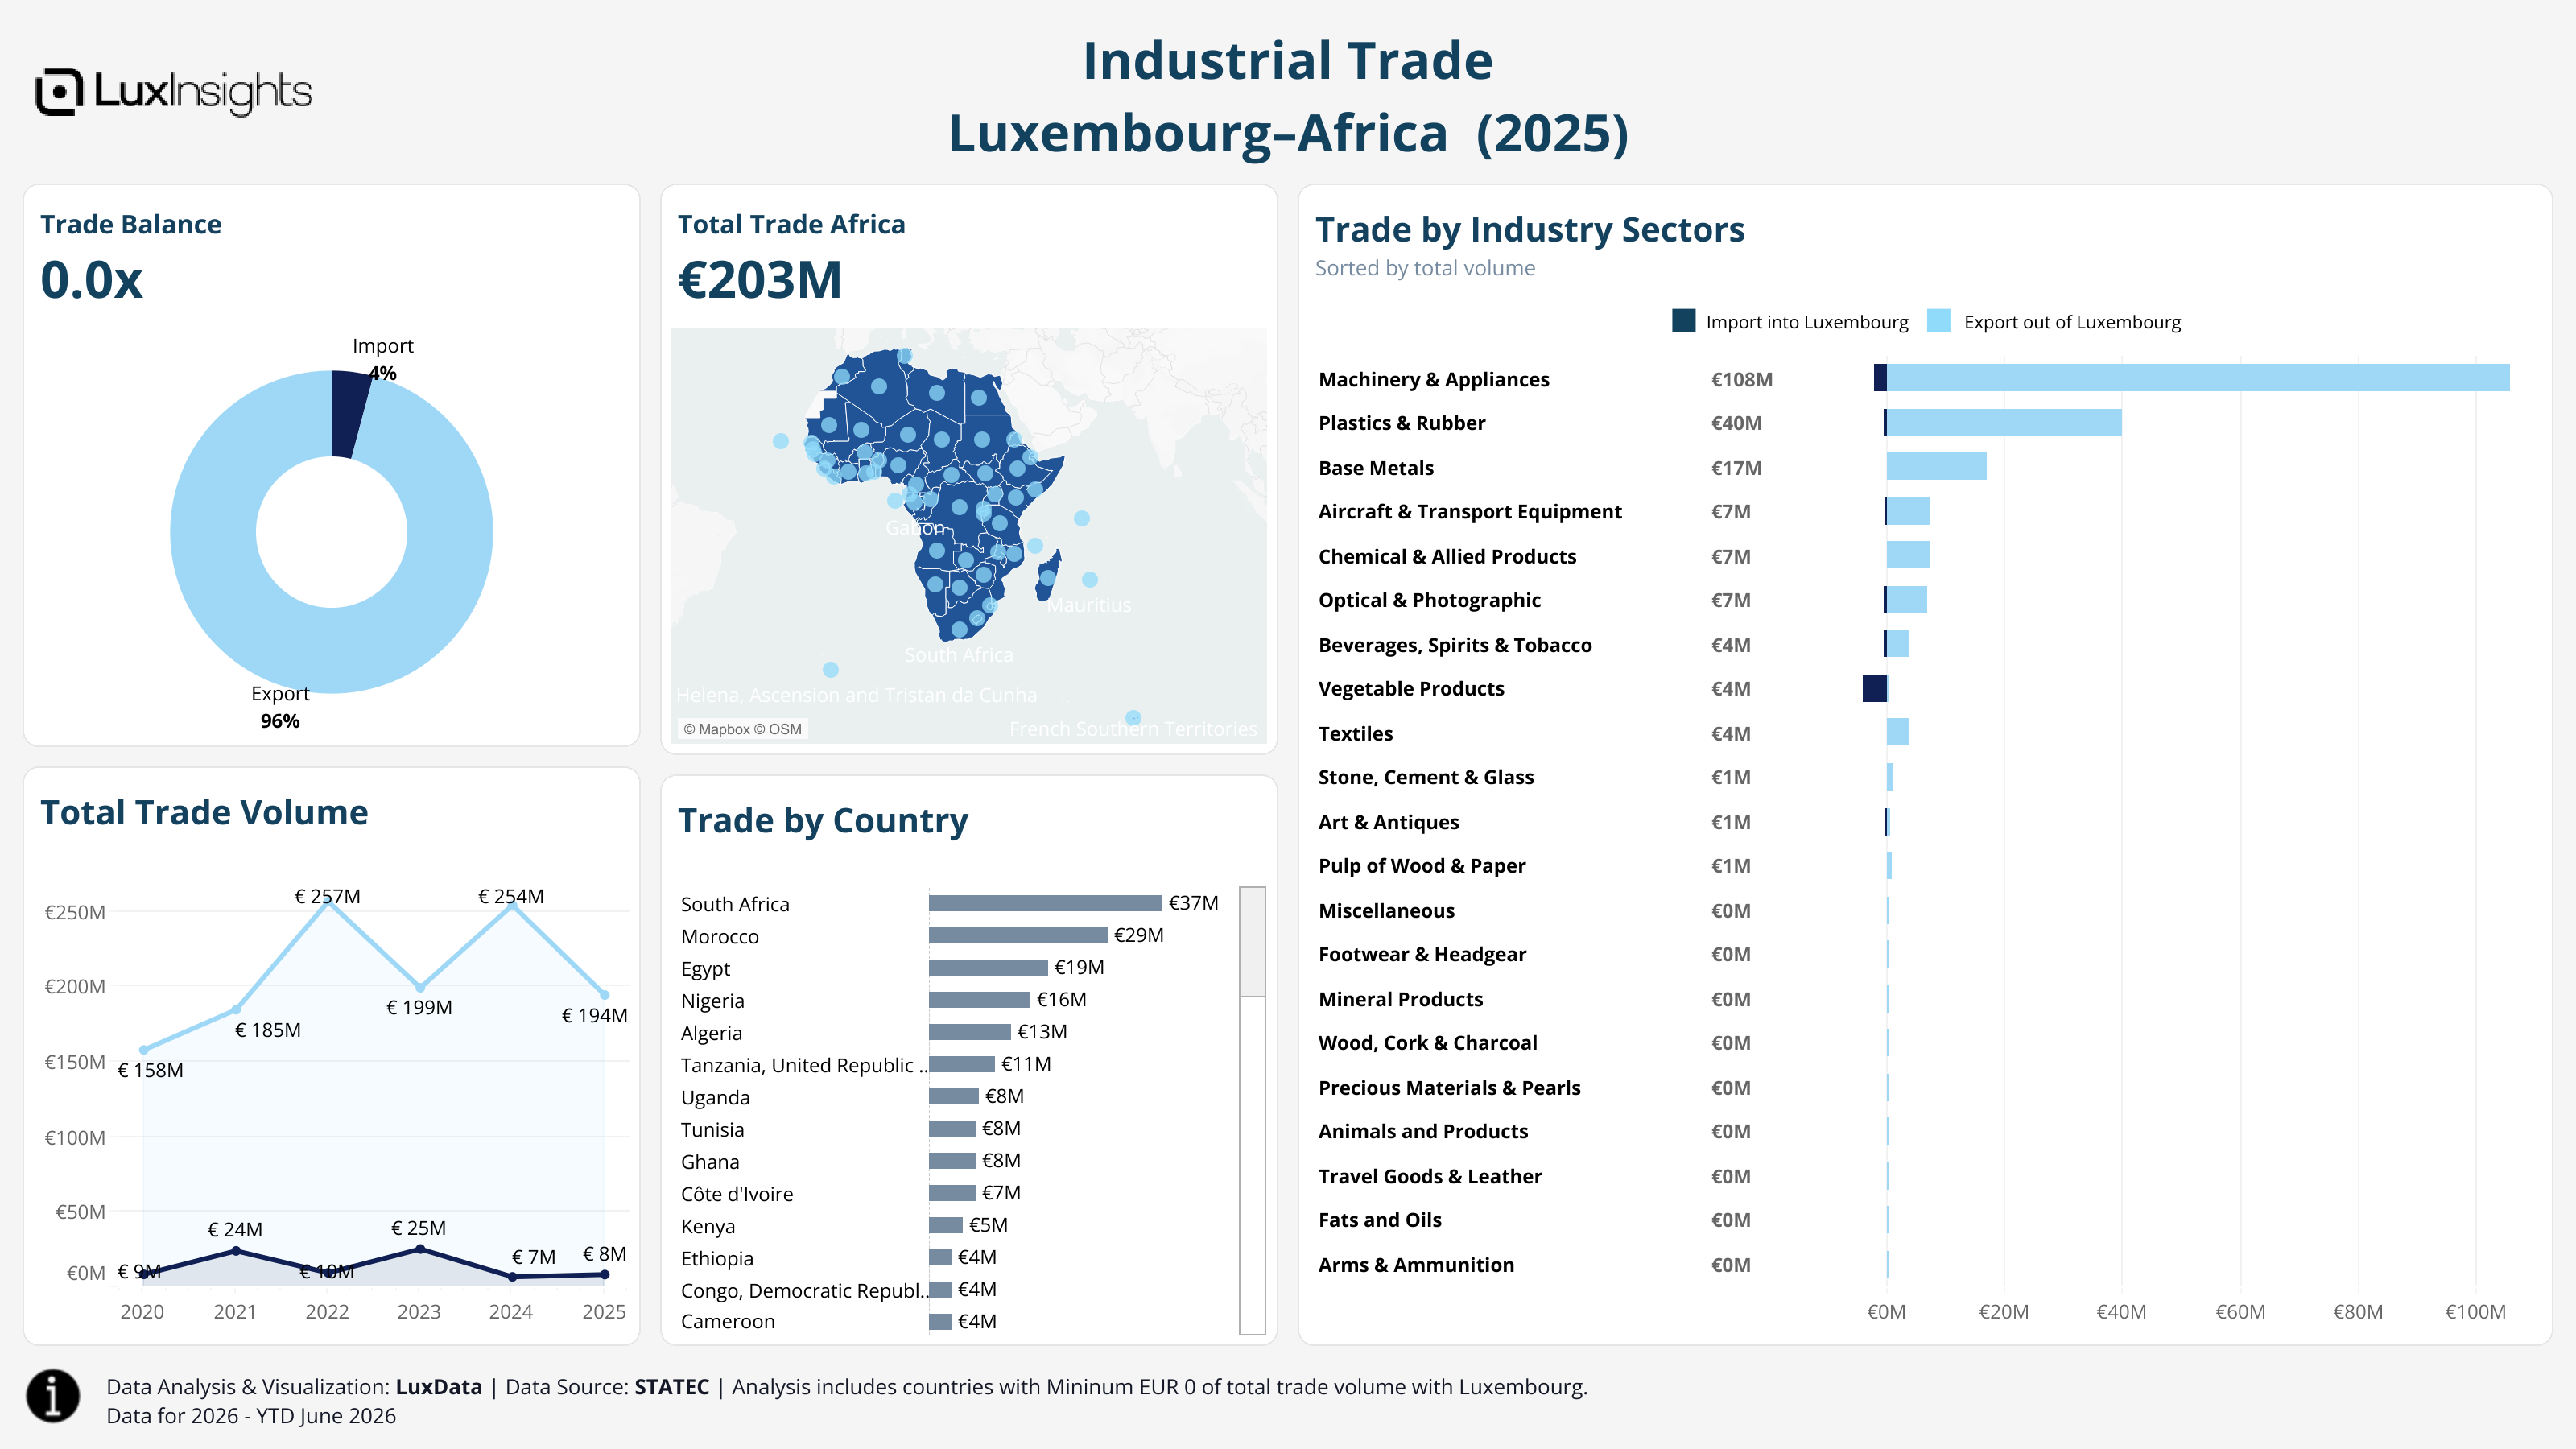Click the Mauritius label on the map
Viewport: 2576px width, 1449px height.
[1089, 605]
